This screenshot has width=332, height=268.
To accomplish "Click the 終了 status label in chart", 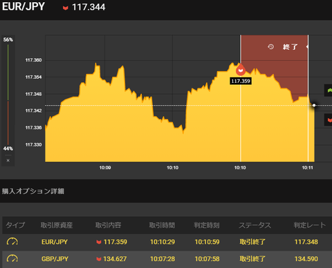I will (290, 47).
